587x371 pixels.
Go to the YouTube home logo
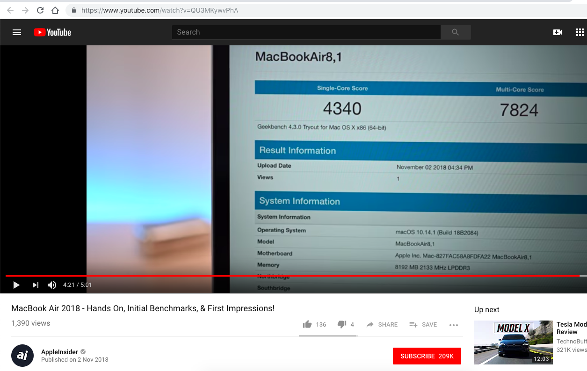tap(52, 32)
